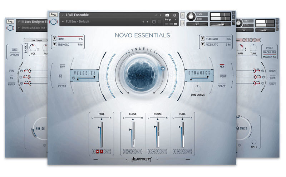Image resolution: width=286 pixels, height=177 pixels.
Task: Adjust the DYN CURVE knob
Action: click(197, 89)
